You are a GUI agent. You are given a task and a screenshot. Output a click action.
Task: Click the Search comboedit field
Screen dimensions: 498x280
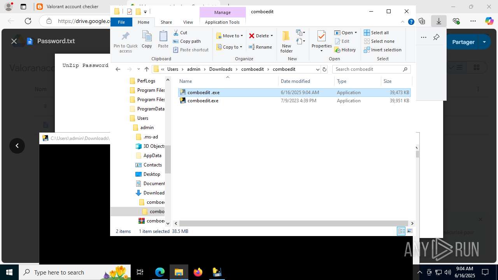click(371, 69)
